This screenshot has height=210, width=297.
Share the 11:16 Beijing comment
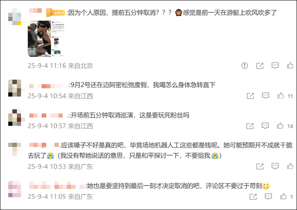pos(260,66)
